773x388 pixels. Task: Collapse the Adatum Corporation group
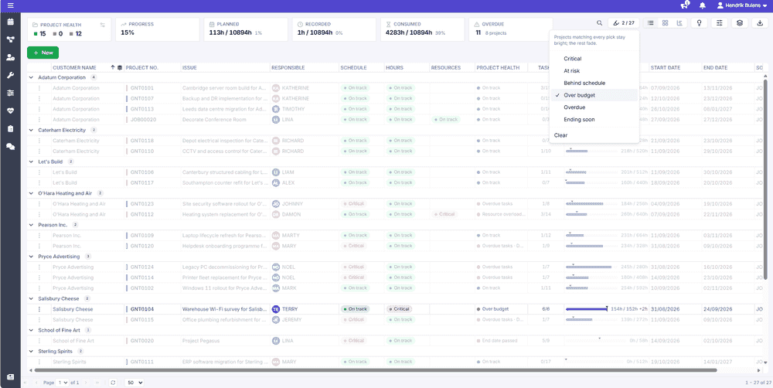[x=32, y=77]
